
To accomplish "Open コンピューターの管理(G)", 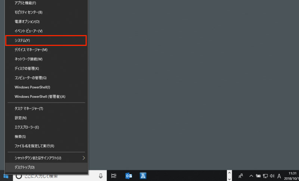I will 46,78.
